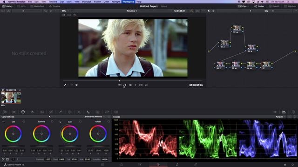298x167 pixels.
Task: Toggle the OpenFX panel
Action: pos(274,6)
